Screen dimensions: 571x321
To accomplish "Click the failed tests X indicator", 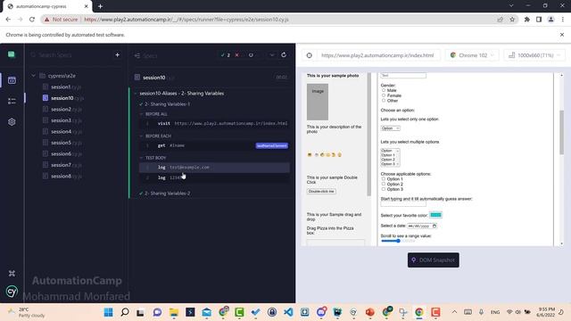I will click(237, 55).
